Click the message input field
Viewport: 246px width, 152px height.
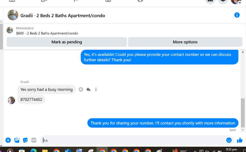tap(134, 140)
